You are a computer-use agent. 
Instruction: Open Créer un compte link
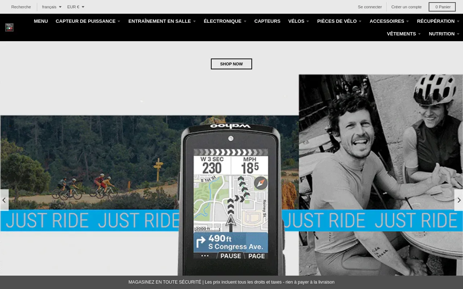pos(406,7)
